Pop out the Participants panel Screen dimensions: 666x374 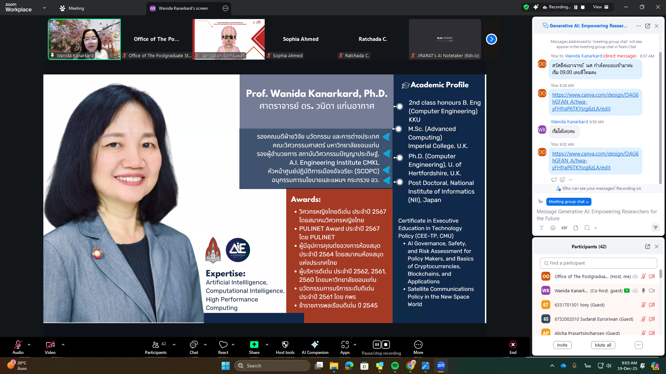[x=647, y=247]
